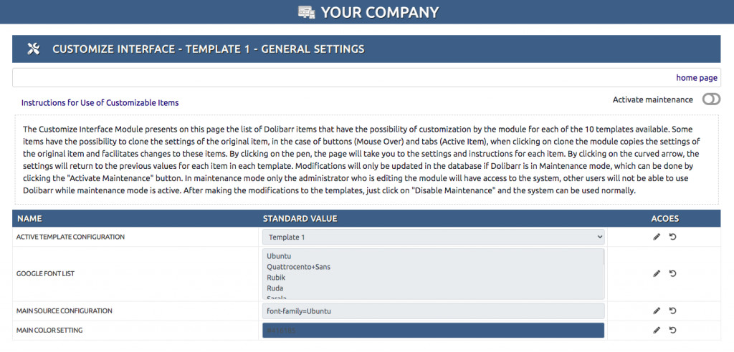Screen dimensions: 734x352
Task: Open the Template 1 dropdown
Action: (434, 237)
